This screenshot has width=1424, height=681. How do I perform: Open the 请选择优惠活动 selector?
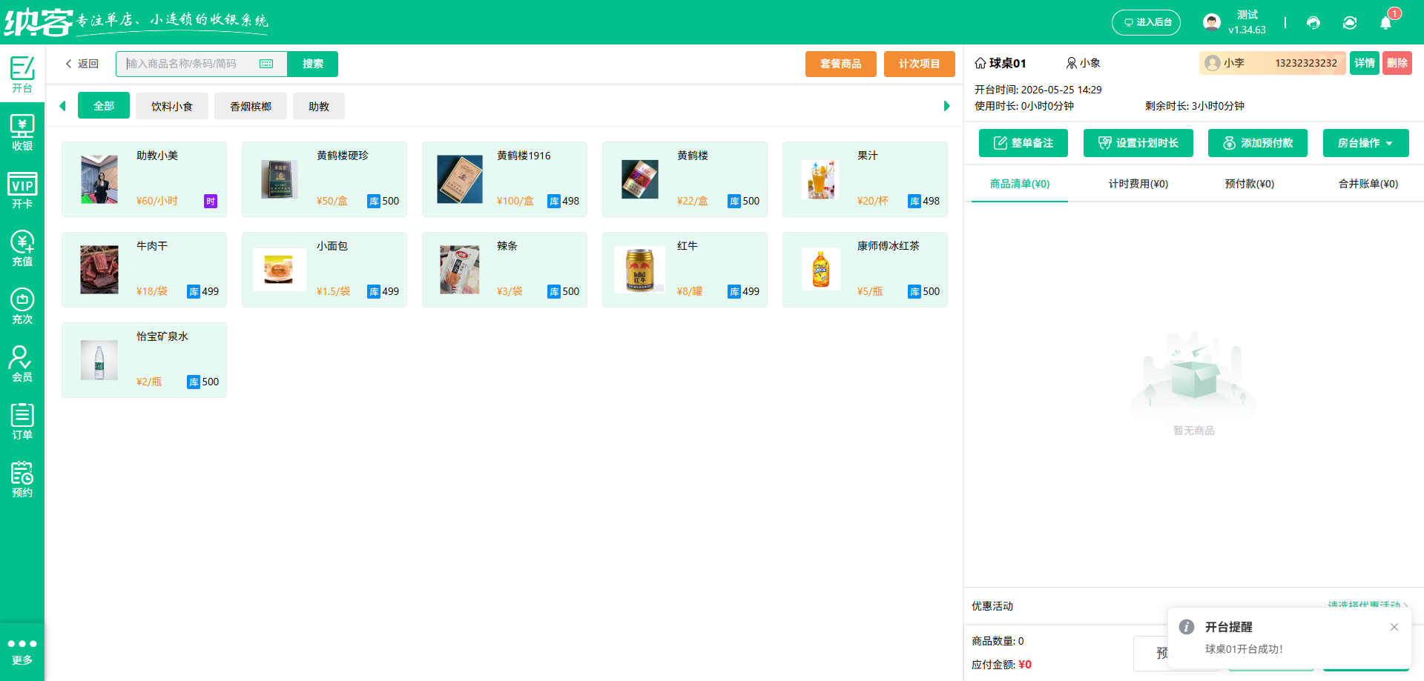(1368, 605)
